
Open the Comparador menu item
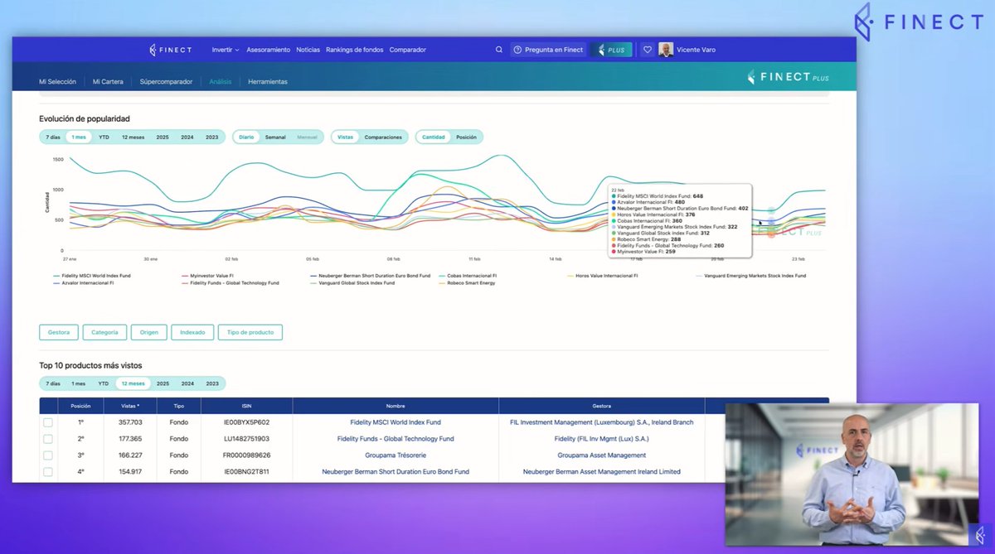pos(408,50)
